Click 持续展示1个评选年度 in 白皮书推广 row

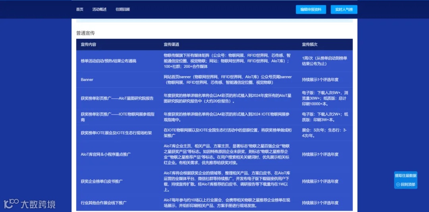point(320,181)
